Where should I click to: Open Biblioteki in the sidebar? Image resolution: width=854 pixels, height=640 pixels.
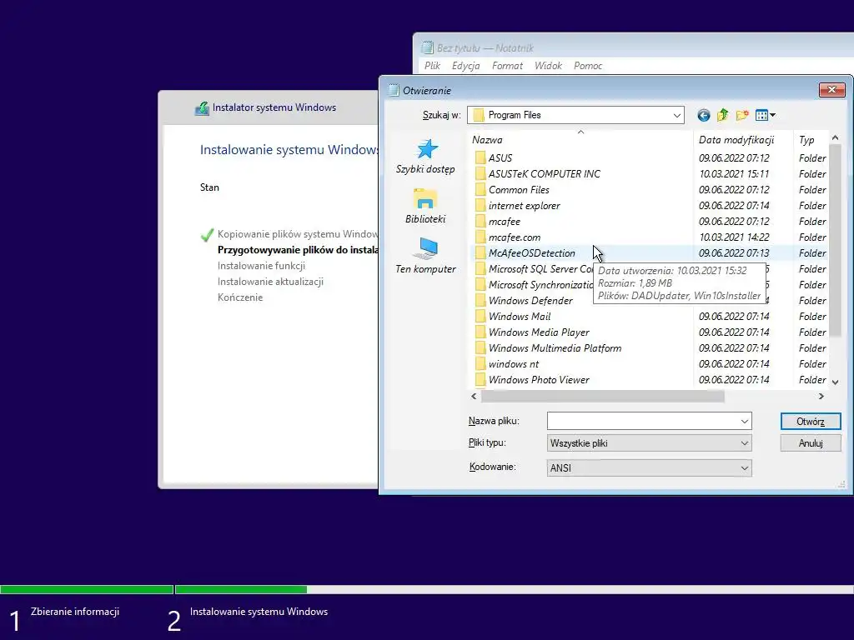[425, 206]
